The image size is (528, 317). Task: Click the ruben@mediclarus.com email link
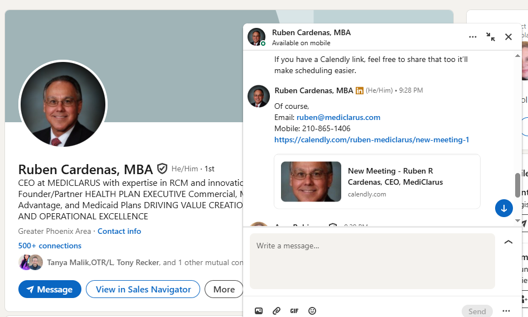(338, 117)
